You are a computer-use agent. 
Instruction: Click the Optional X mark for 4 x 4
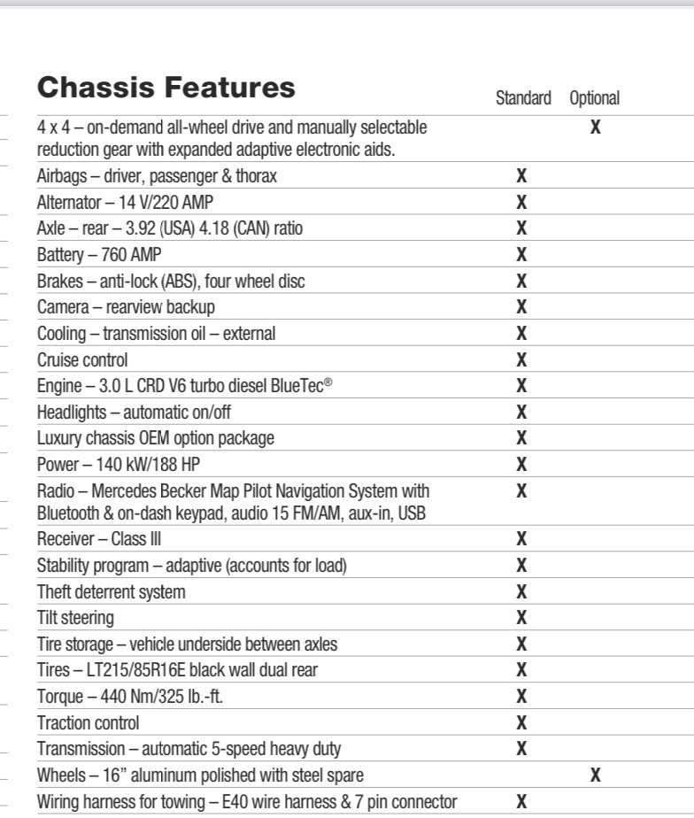click(x=596, y=127)
